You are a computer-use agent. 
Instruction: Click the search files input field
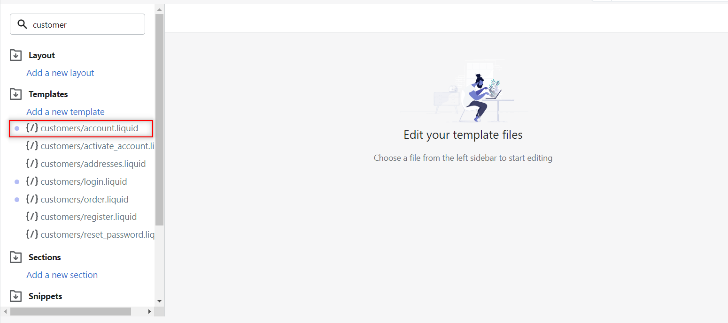coord(77,24)
